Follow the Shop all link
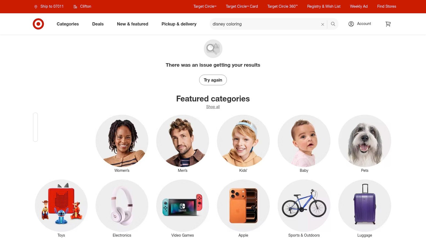The image size is (426, 239). 213,107
